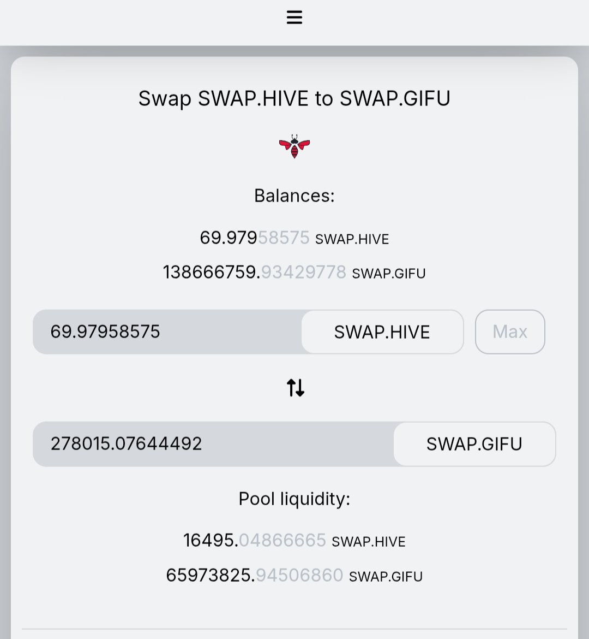
Task: Click the "Balances:" label
Action: [294, 196]
